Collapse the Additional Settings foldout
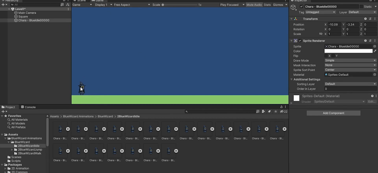The image size is (378, 173). [x=291, y=79]
